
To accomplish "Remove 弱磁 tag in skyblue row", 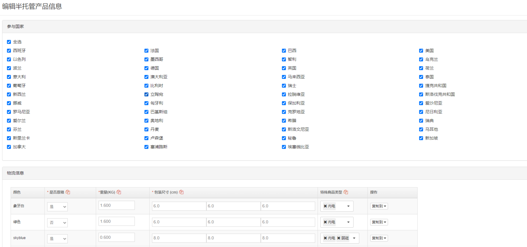I will (x=339, y=238).
